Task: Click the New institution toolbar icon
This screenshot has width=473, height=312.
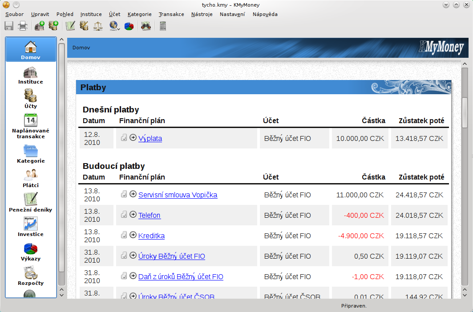Action: [40, 26]
